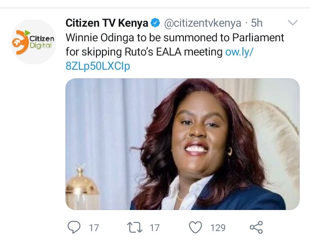The image size is (310, 244).
Task: Open the share options icon
Action: point(256,227)
